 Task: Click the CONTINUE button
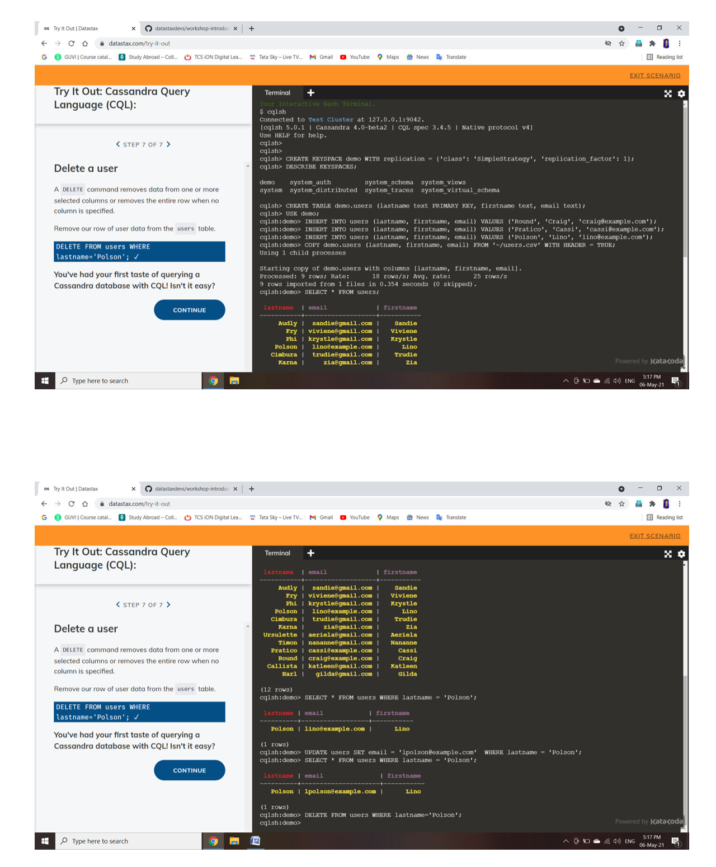coord(190,310)
